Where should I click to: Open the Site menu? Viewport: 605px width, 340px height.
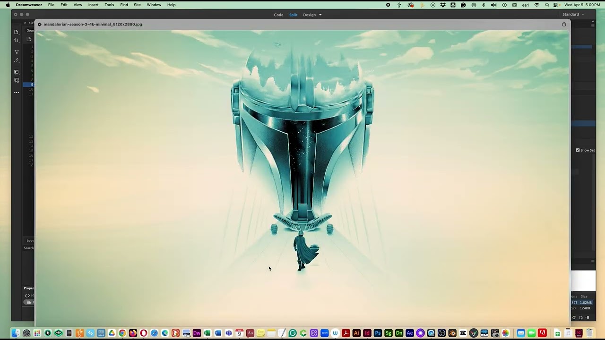pos(137,5)
